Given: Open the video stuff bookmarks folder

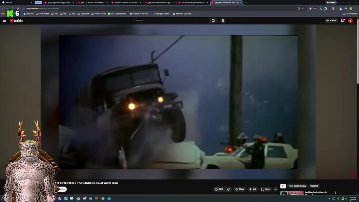Looking at the screenshot, I should (83, 14).
